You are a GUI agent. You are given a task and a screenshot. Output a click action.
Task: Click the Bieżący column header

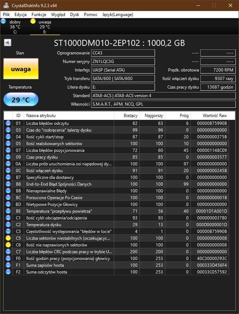click(127, 116)
